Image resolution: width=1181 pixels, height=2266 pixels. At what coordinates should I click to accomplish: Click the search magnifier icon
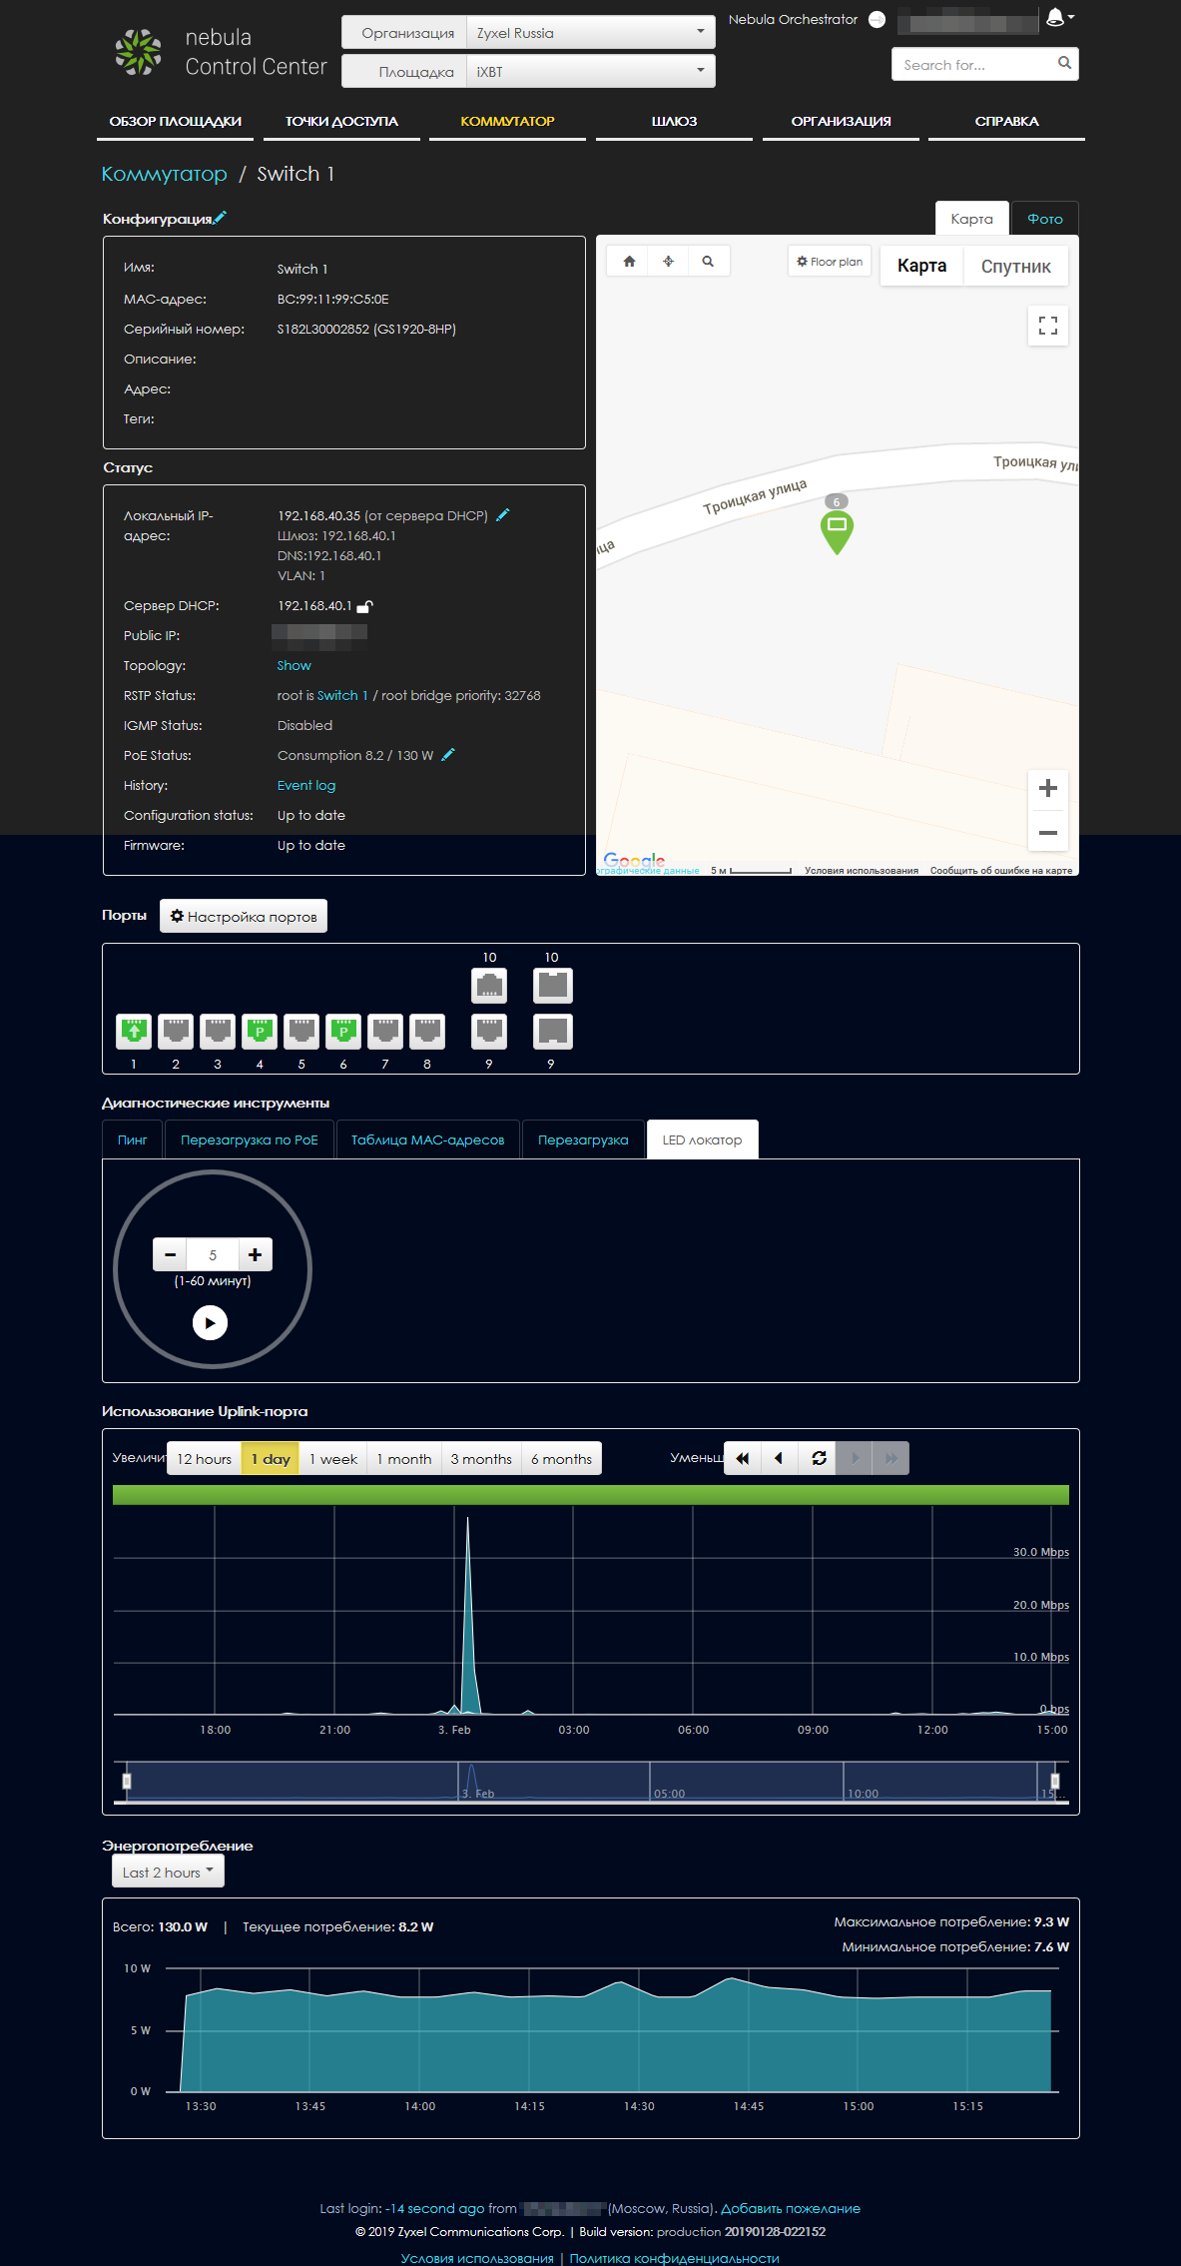1064,63
